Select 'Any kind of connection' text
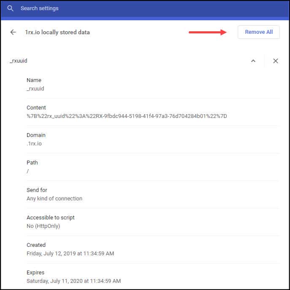This screenshot has height=290, width=290. (x=54, y=199)
